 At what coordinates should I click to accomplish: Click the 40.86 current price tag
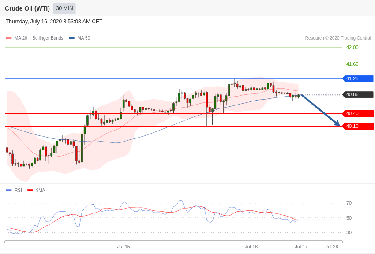(x=358, y=95)
